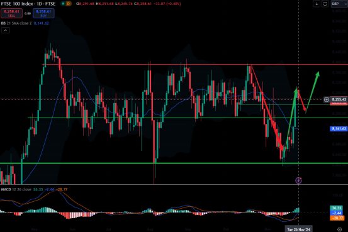Click the orange -28.77 MACD scale label
Screen dimensions: 348x232
(x=337, y=218)
